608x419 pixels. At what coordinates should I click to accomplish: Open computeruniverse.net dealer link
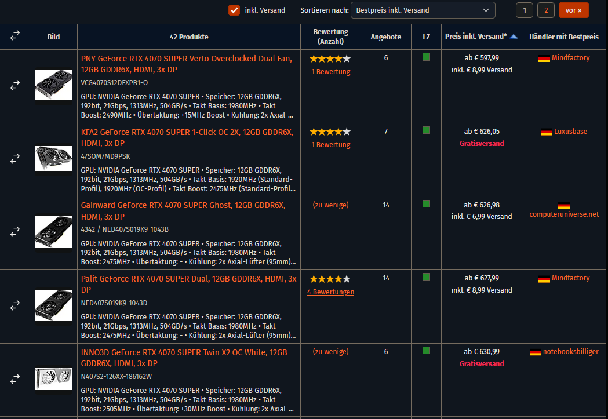click(x=564, y=214)
